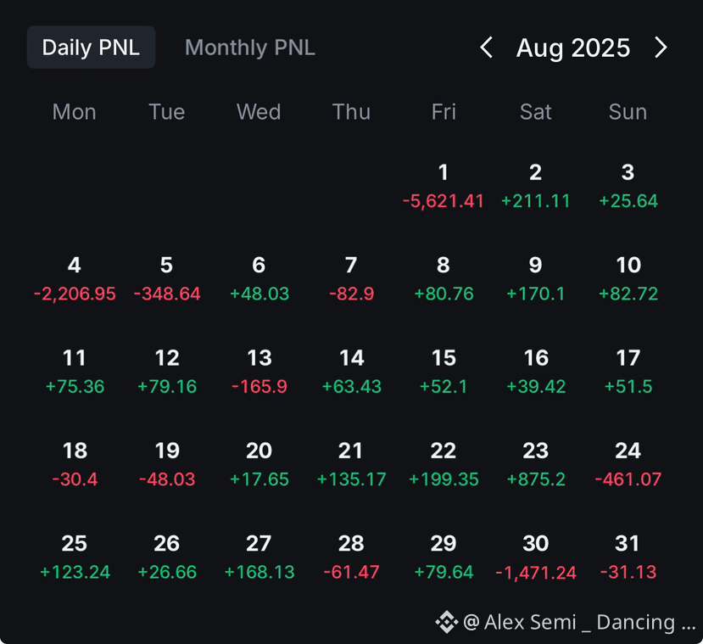Select August 1 with -5,621.41 loss

pos(444,186)
